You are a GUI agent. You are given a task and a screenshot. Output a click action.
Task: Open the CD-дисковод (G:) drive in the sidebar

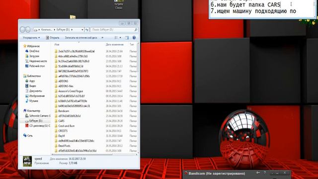point(37,126)
